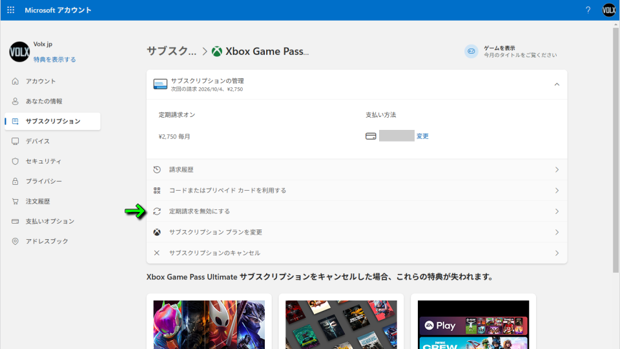620x349 pixels.
Task: Collapse the サブスクリプションの管理 panel chevron
Action: coord(557,85)
